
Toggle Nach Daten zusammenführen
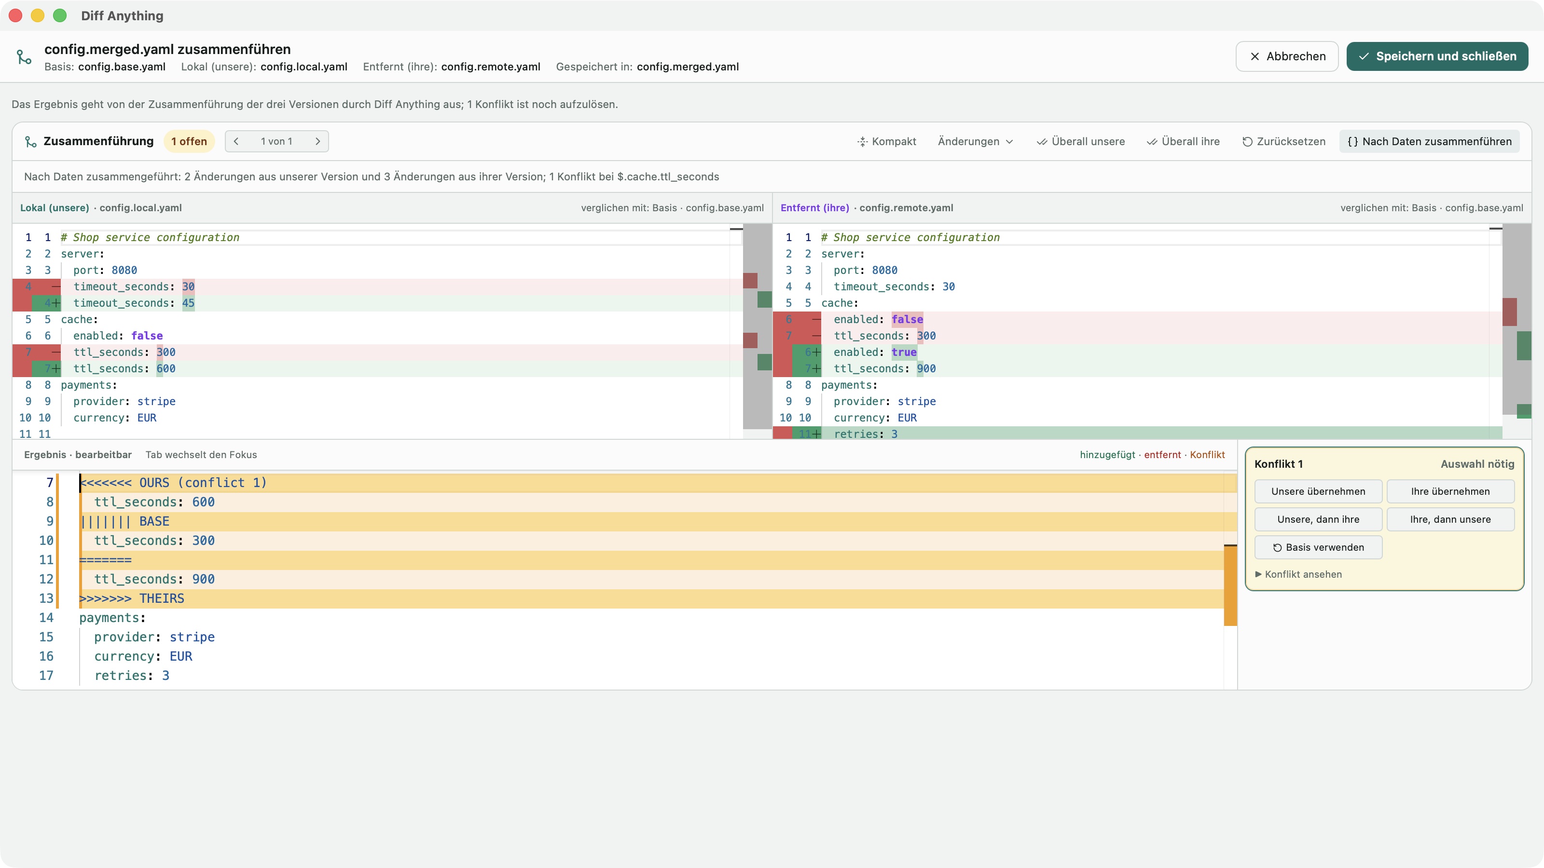pyautogui.click(x=1430, y=141)
